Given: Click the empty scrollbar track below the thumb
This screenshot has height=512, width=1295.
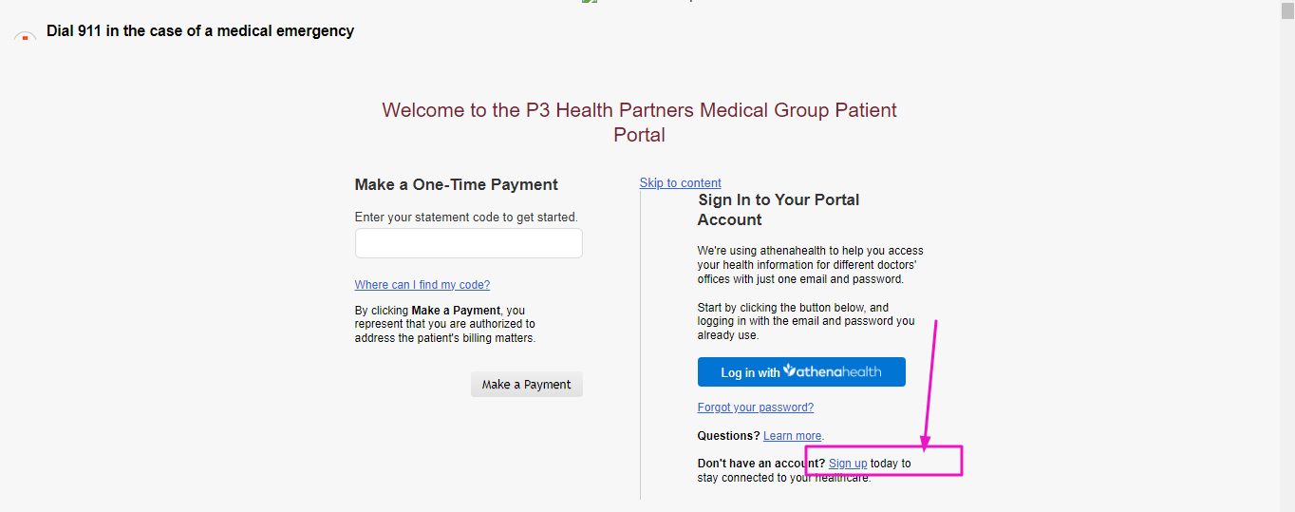Looking at the screenshot, I should (1287, 266).
